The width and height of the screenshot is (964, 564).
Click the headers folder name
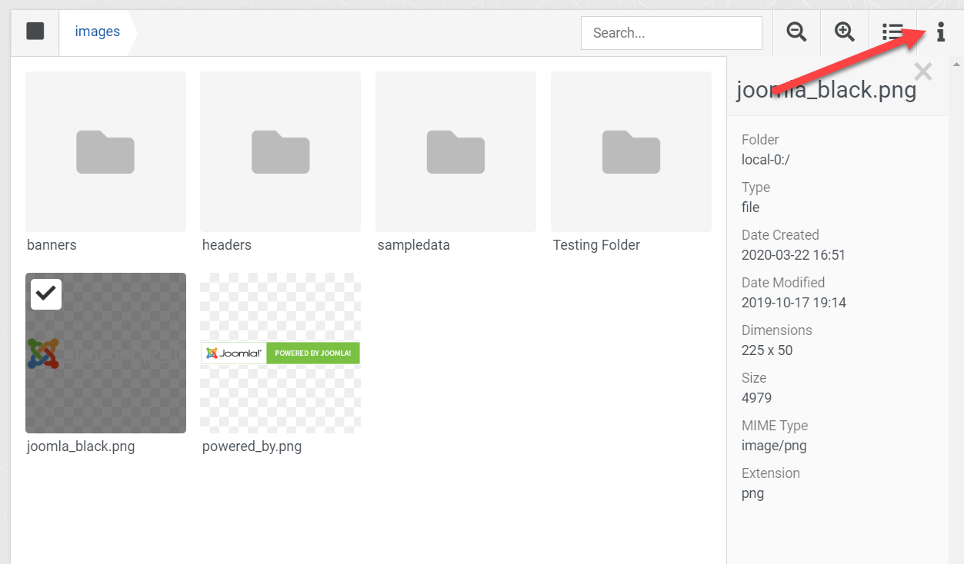[226, 245]
